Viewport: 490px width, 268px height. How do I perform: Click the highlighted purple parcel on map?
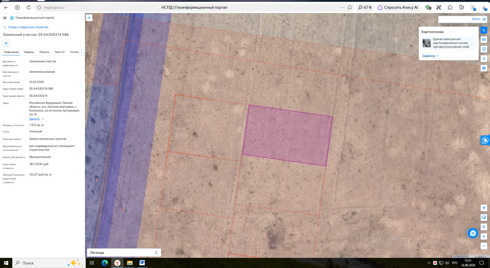tap(287, 135)
